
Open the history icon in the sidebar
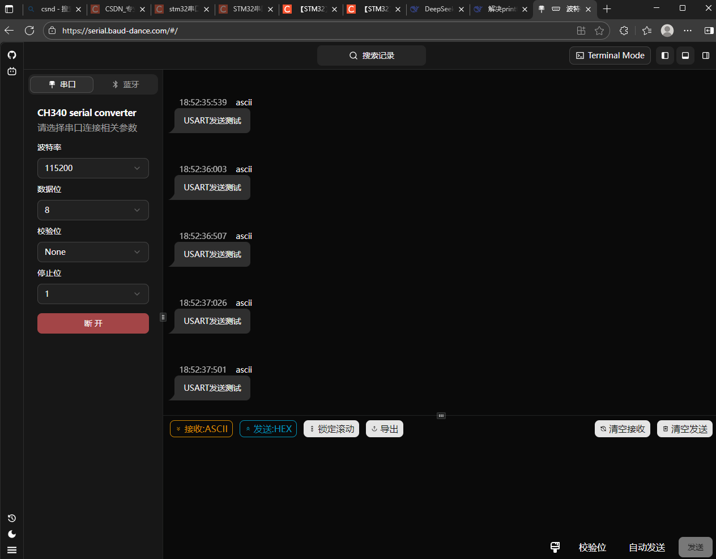[12, 518]
